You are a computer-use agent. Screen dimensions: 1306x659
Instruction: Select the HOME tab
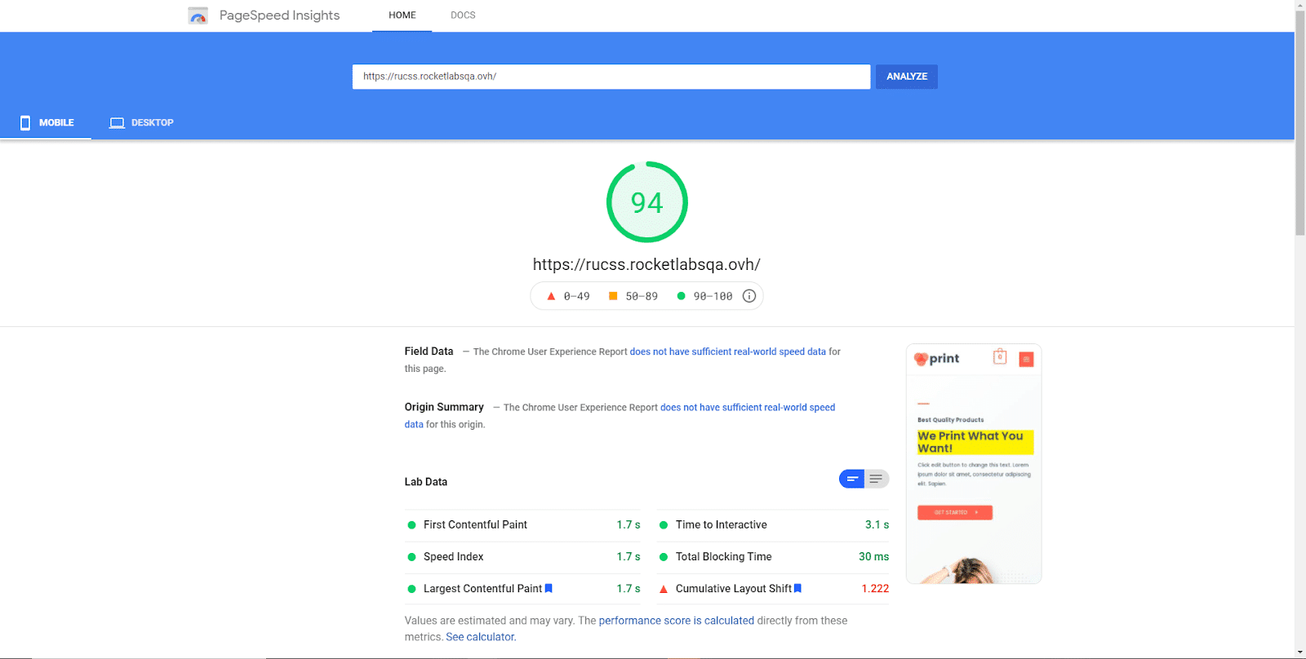pos(402,15)
